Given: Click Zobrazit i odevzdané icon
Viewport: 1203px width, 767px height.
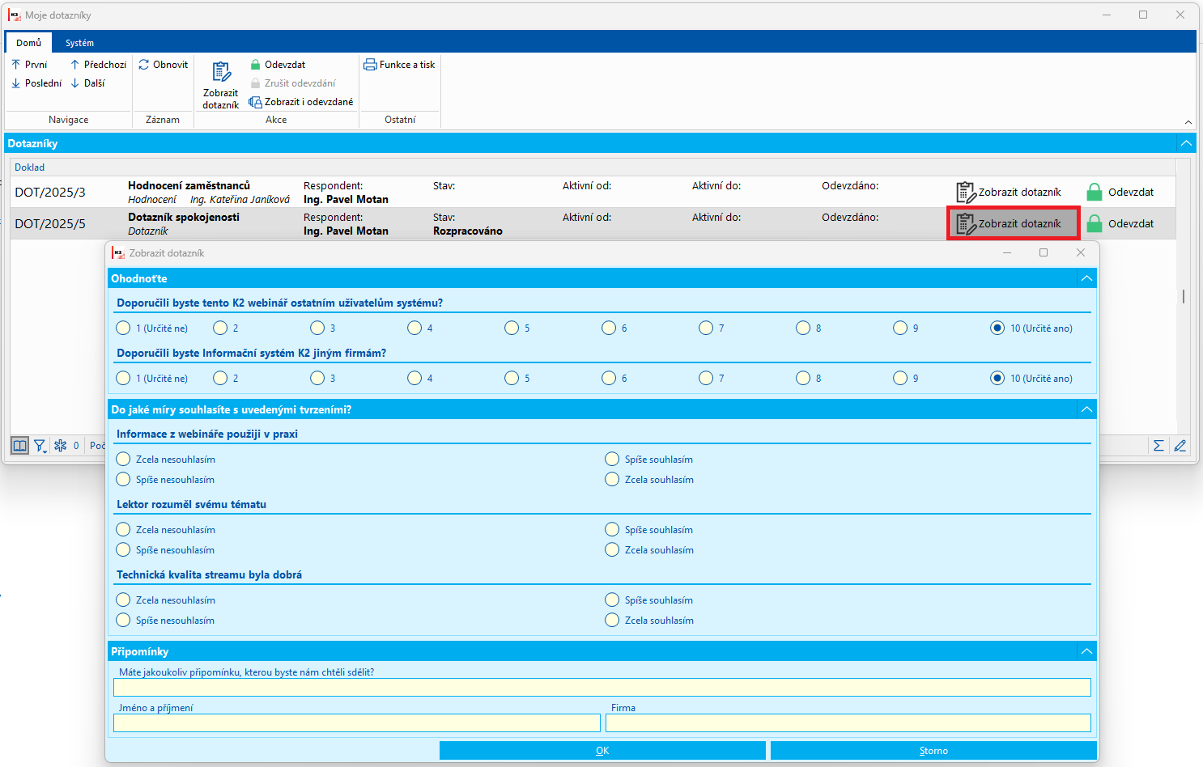Looking at the screenshot, I should [x=256, y=102].
